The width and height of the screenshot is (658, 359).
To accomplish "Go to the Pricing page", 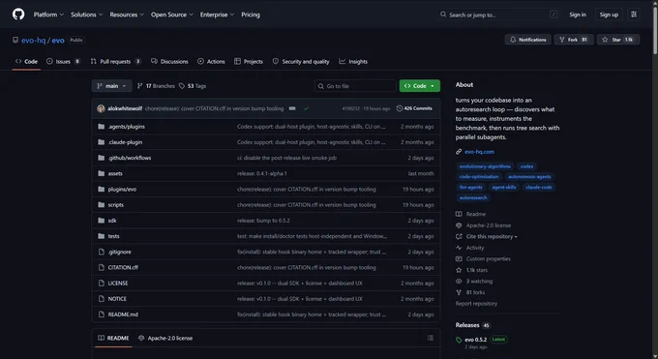I will [251, 15].
